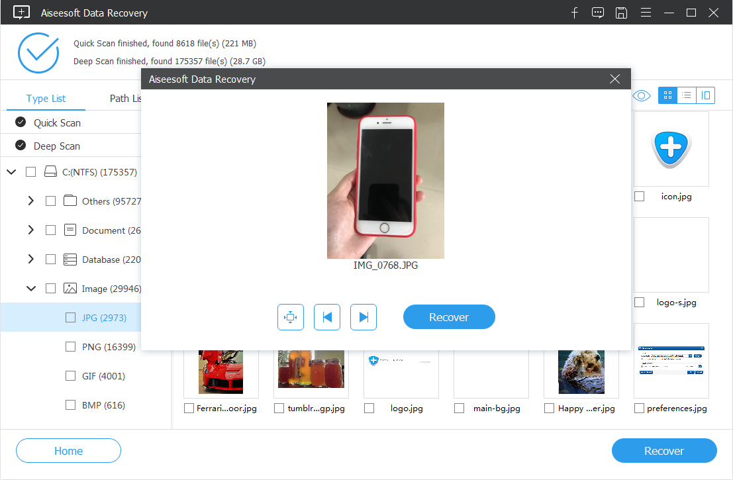Open the Happy ...er.jpg otter thumbnail

pyautogui.click(x=581, y=373)
